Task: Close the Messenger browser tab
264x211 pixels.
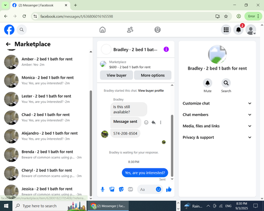Action: click(66, 5)
